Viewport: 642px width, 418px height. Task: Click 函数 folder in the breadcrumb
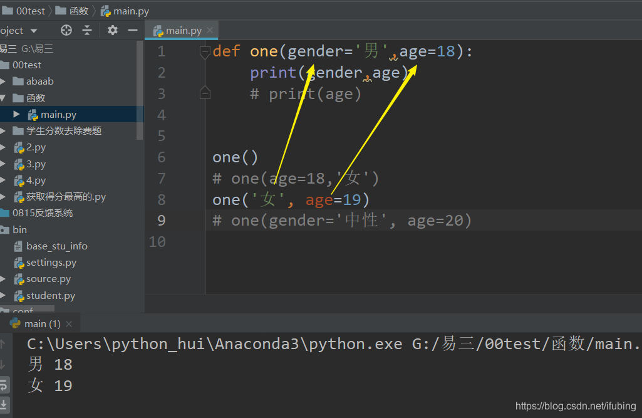(x=73, y=11)
